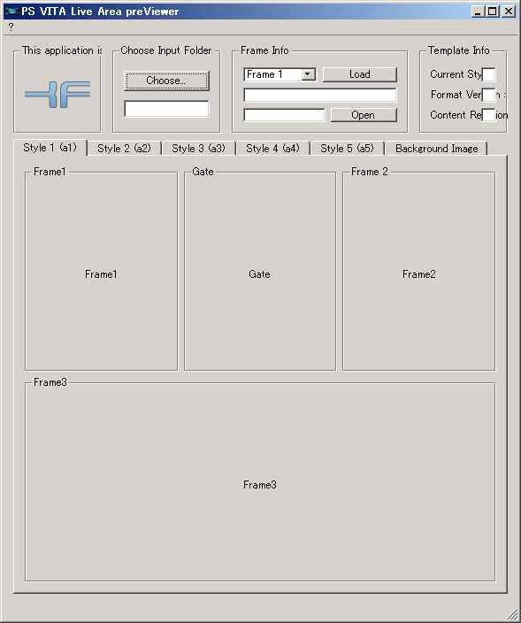Click the Frame2 preview label
Screen dimensions: 521x623
click(419, 274)
